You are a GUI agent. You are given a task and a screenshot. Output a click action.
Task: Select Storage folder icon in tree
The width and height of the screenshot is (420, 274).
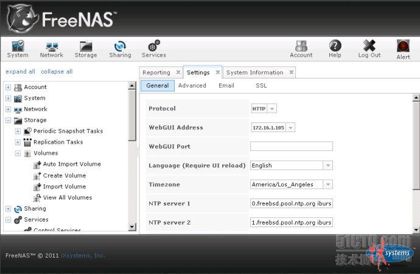[18, 121]
